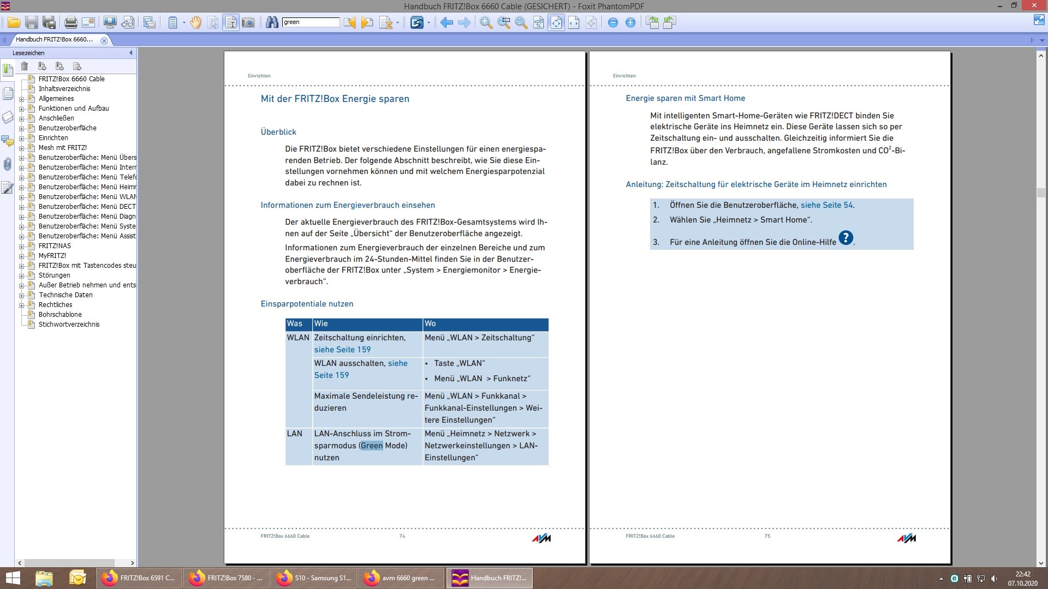Switch to FRITZ!Box 6591 Firefox taskbar window
The width and height of the screenshot is (1048, 589).
(x=139, y=578)
